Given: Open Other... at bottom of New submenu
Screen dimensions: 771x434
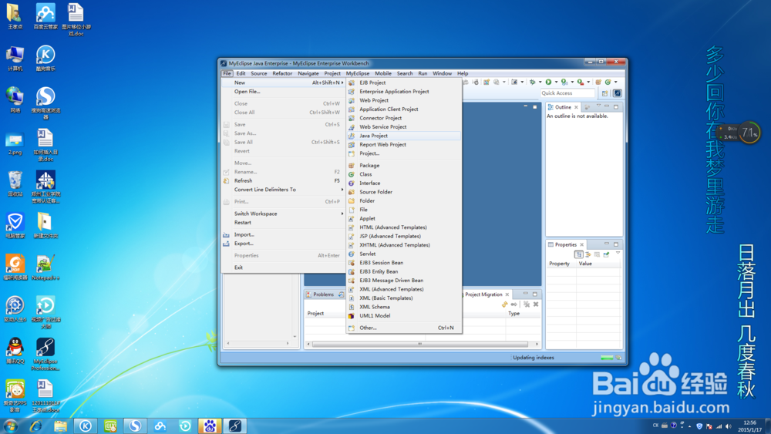Looking at the screenshot, I should (404, 328).
